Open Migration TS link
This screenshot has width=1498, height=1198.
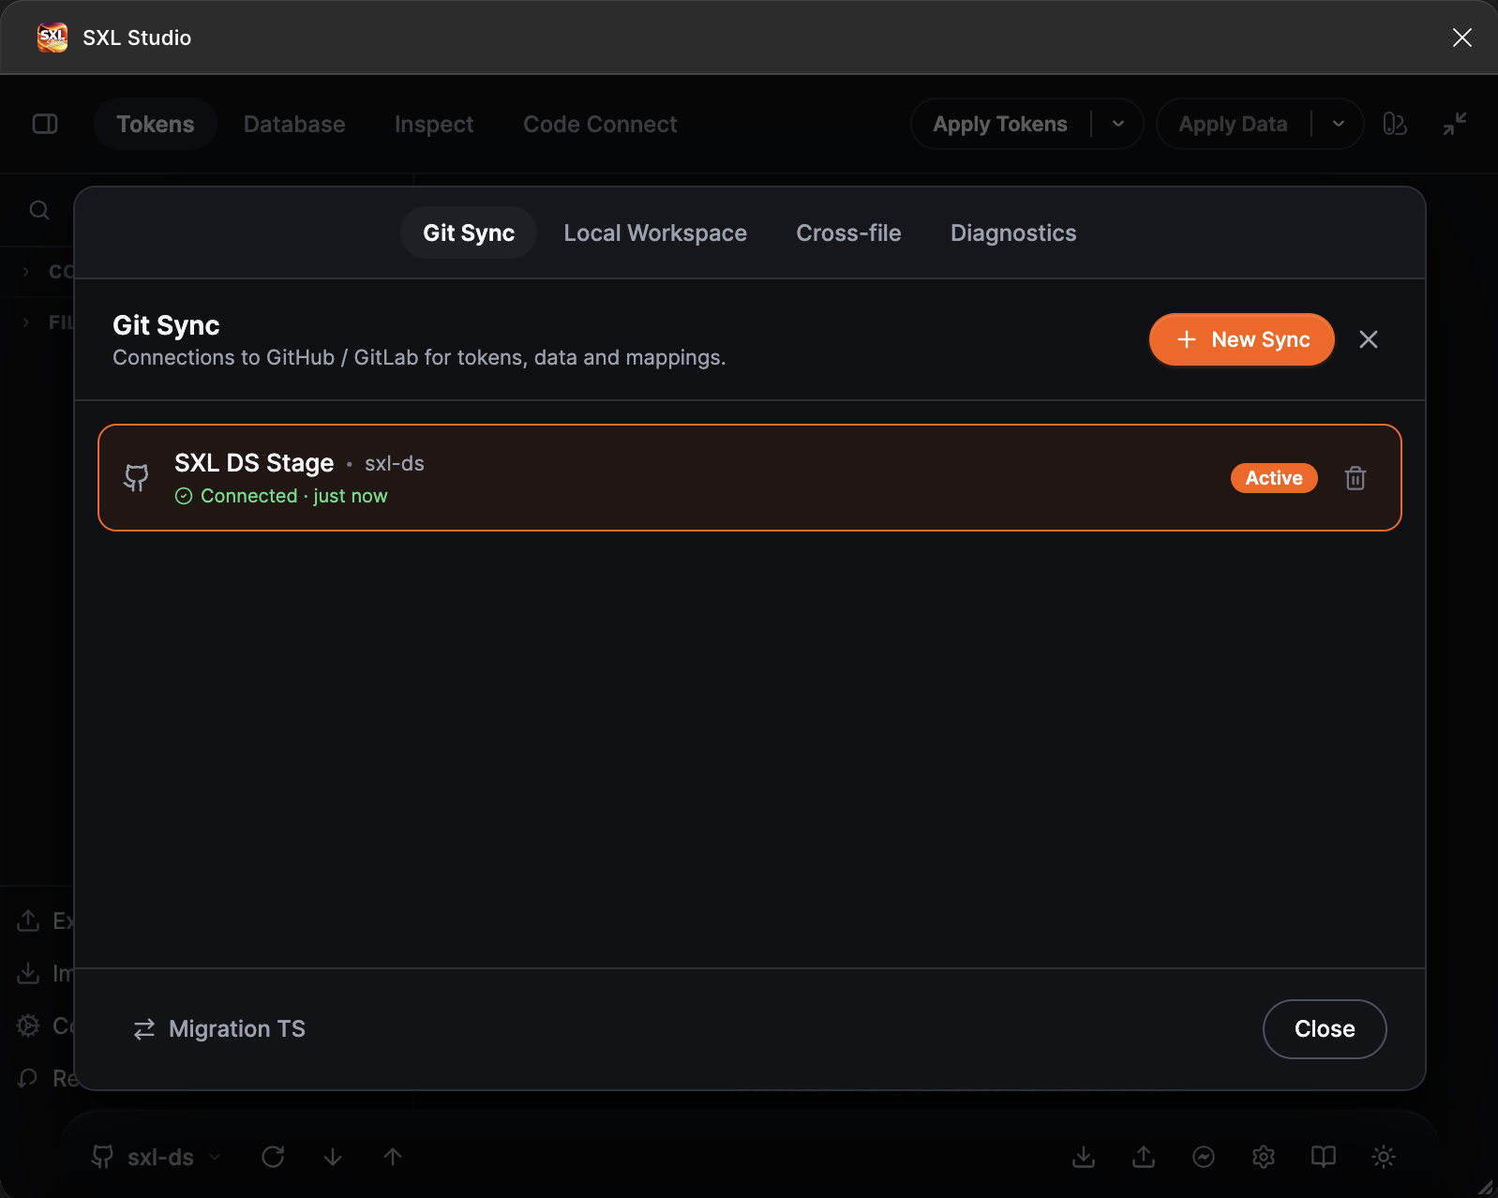coord(219,1028)
